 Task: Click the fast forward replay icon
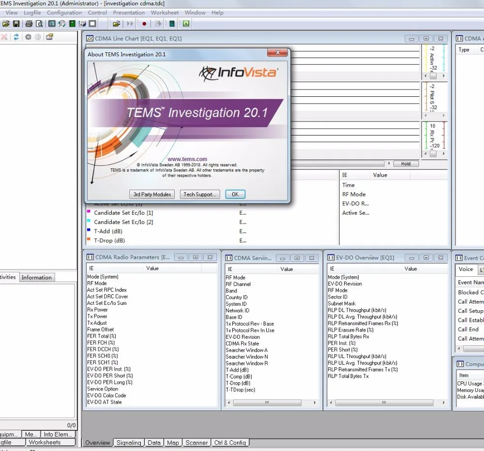click(x=130, y=24)
